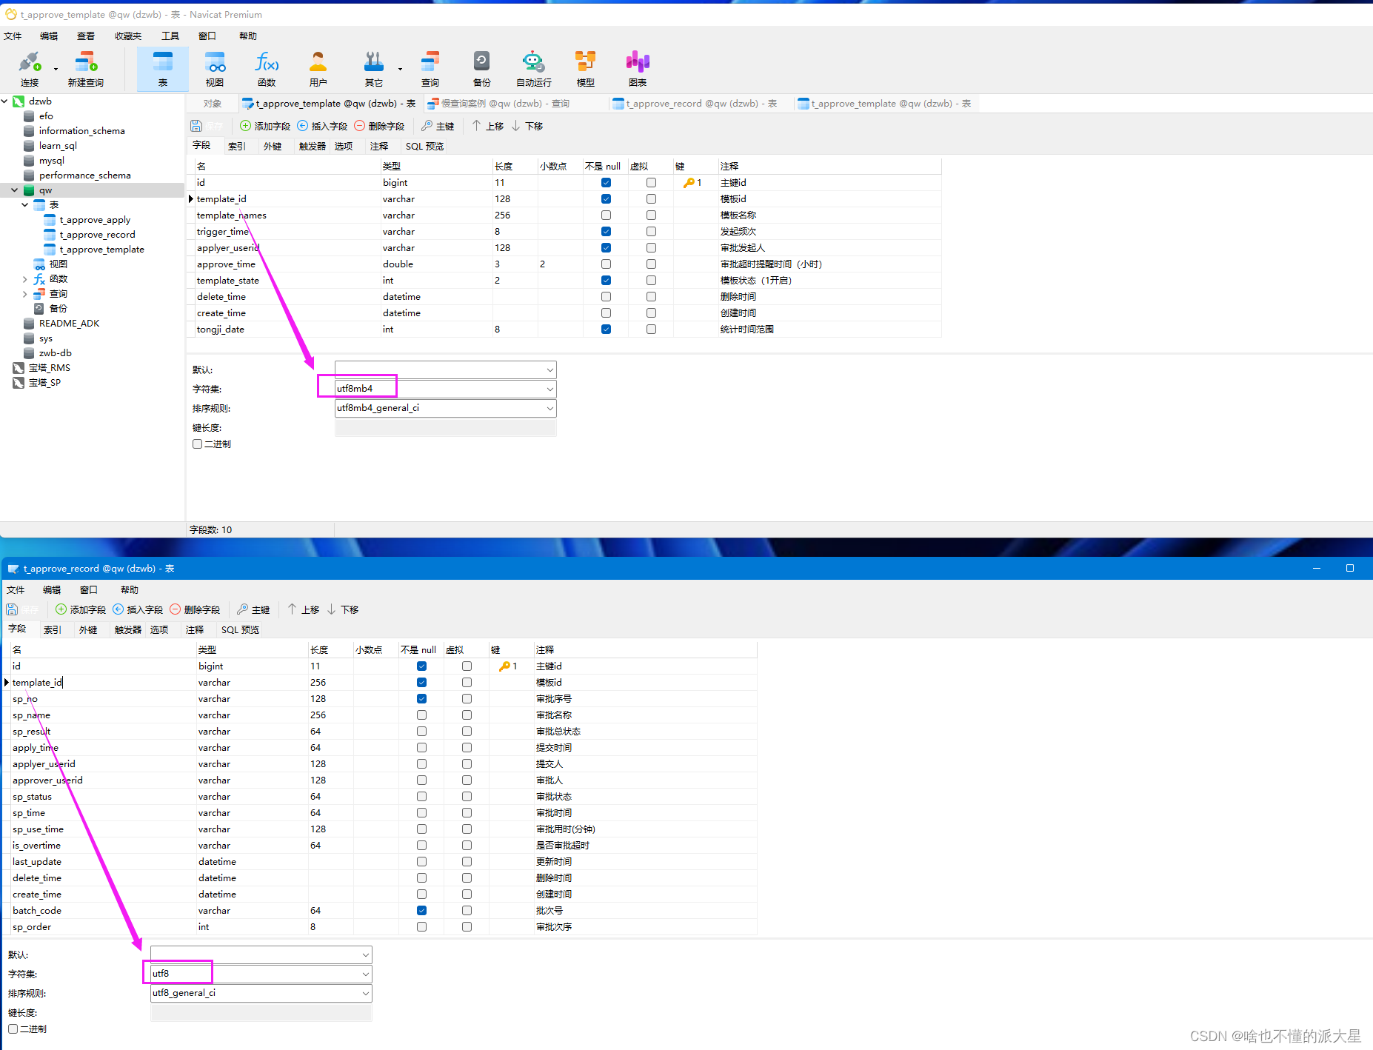Click the 图表 charts icon
The image size is (1373, 1050).
[638, 69]
